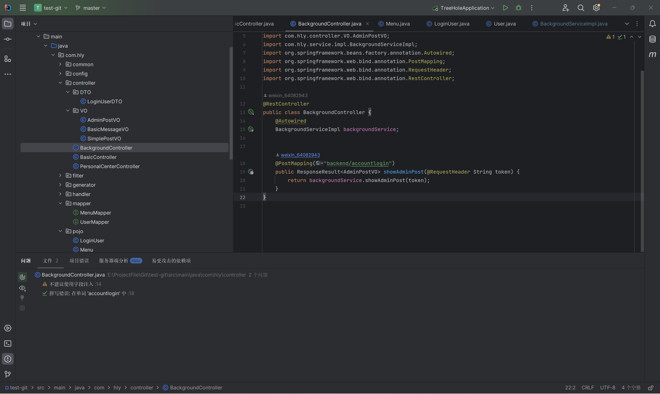Open the Project tool window icon
Image resolution: width=660 pixels, height=394 pixels.
tap(8, 24)
